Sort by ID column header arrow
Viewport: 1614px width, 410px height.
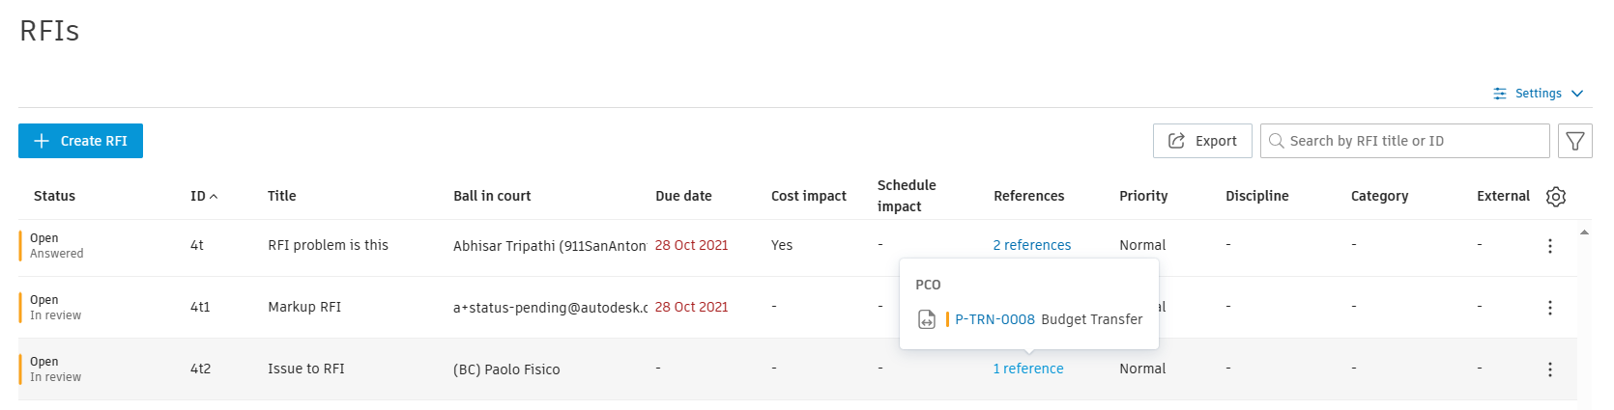click(214, 197)
